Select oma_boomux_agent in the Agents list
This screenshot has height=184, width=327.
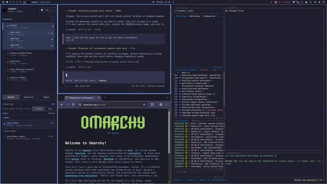[x=29, y=137]
